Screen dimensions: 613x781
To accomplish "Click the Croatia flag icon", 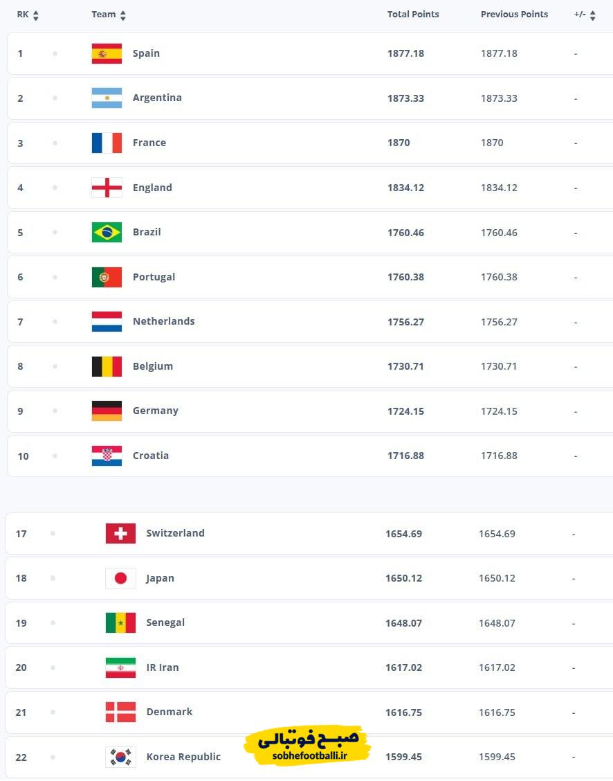I will [107, 456].
